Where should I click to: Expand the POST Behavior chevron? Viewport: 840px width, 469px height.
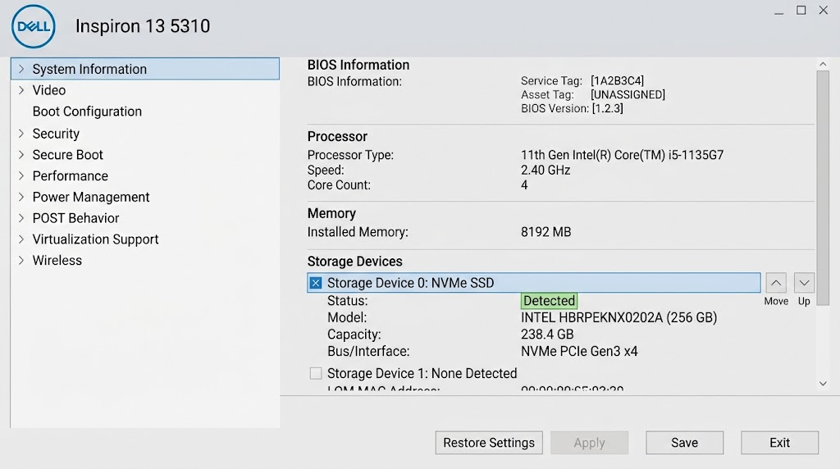[21, 218]
